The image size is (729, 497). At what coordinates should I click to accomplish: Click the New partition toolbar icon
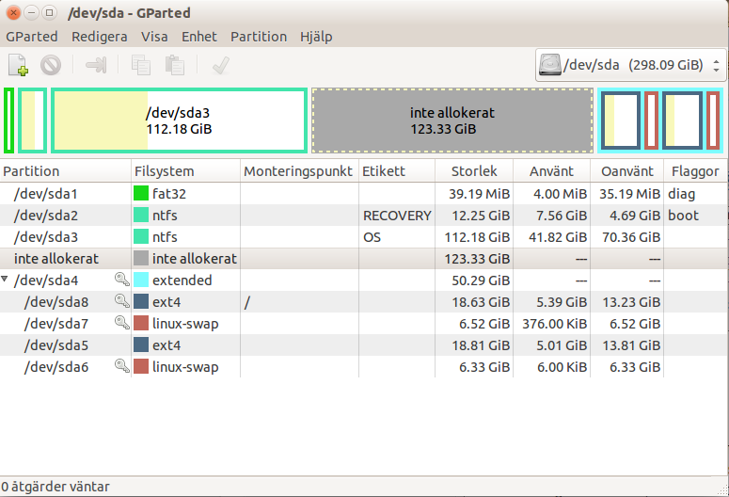pyautogui.click(x=18, y=65)
